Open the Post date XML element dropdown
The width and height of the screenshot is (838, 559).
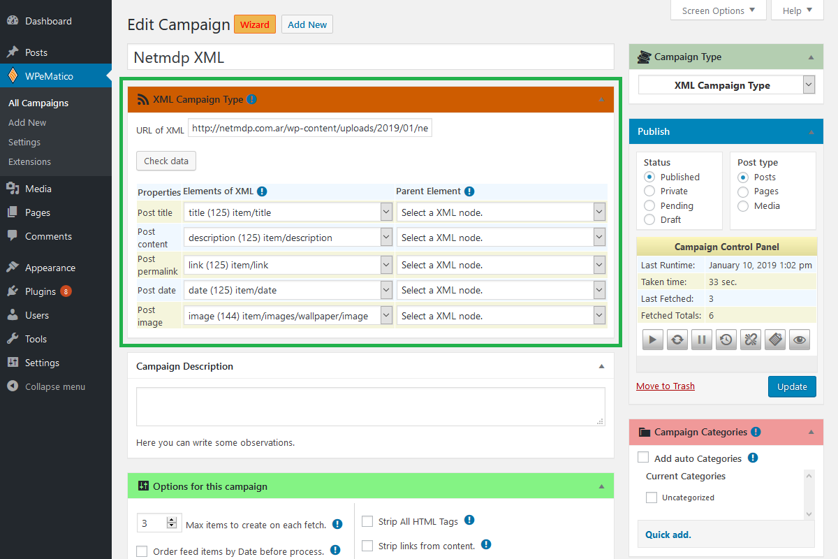(288, 290)
